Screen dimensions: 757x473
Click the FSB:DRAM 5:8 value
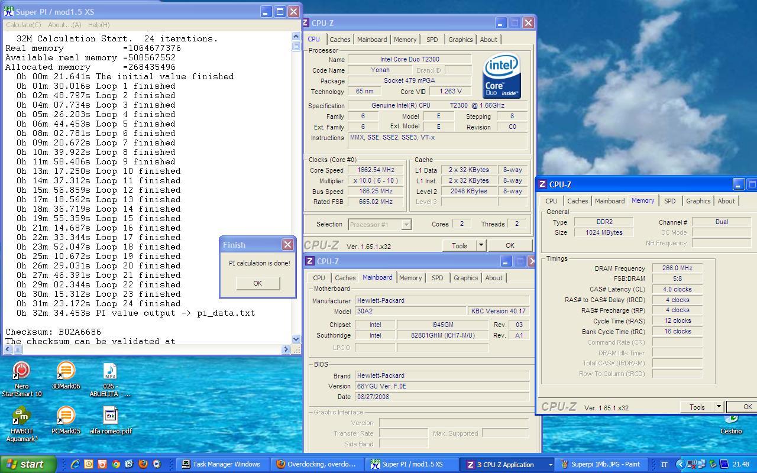click(x=677, y=278)
